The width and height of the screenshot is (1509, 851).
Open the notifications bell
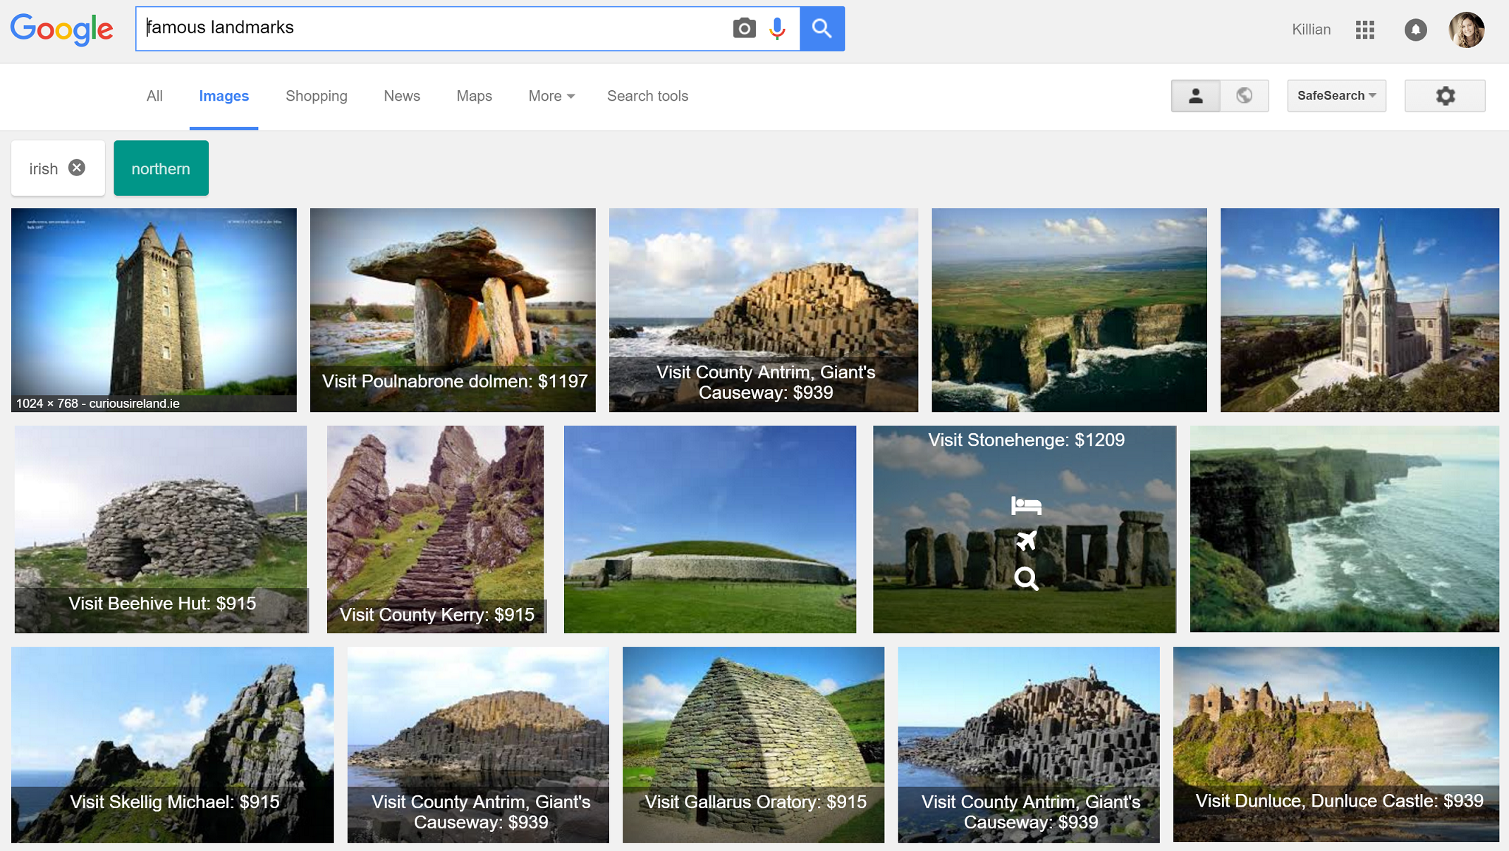pyautogui.click(x=1415, y=30)
